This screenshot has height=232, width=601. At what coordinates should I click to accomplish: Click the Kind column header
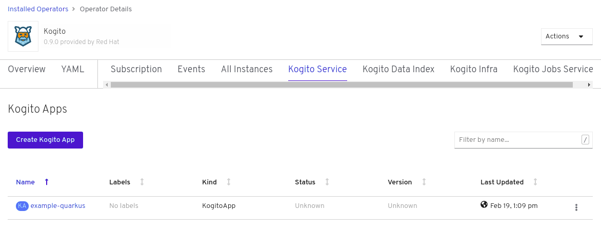click(x=209, y=182)
